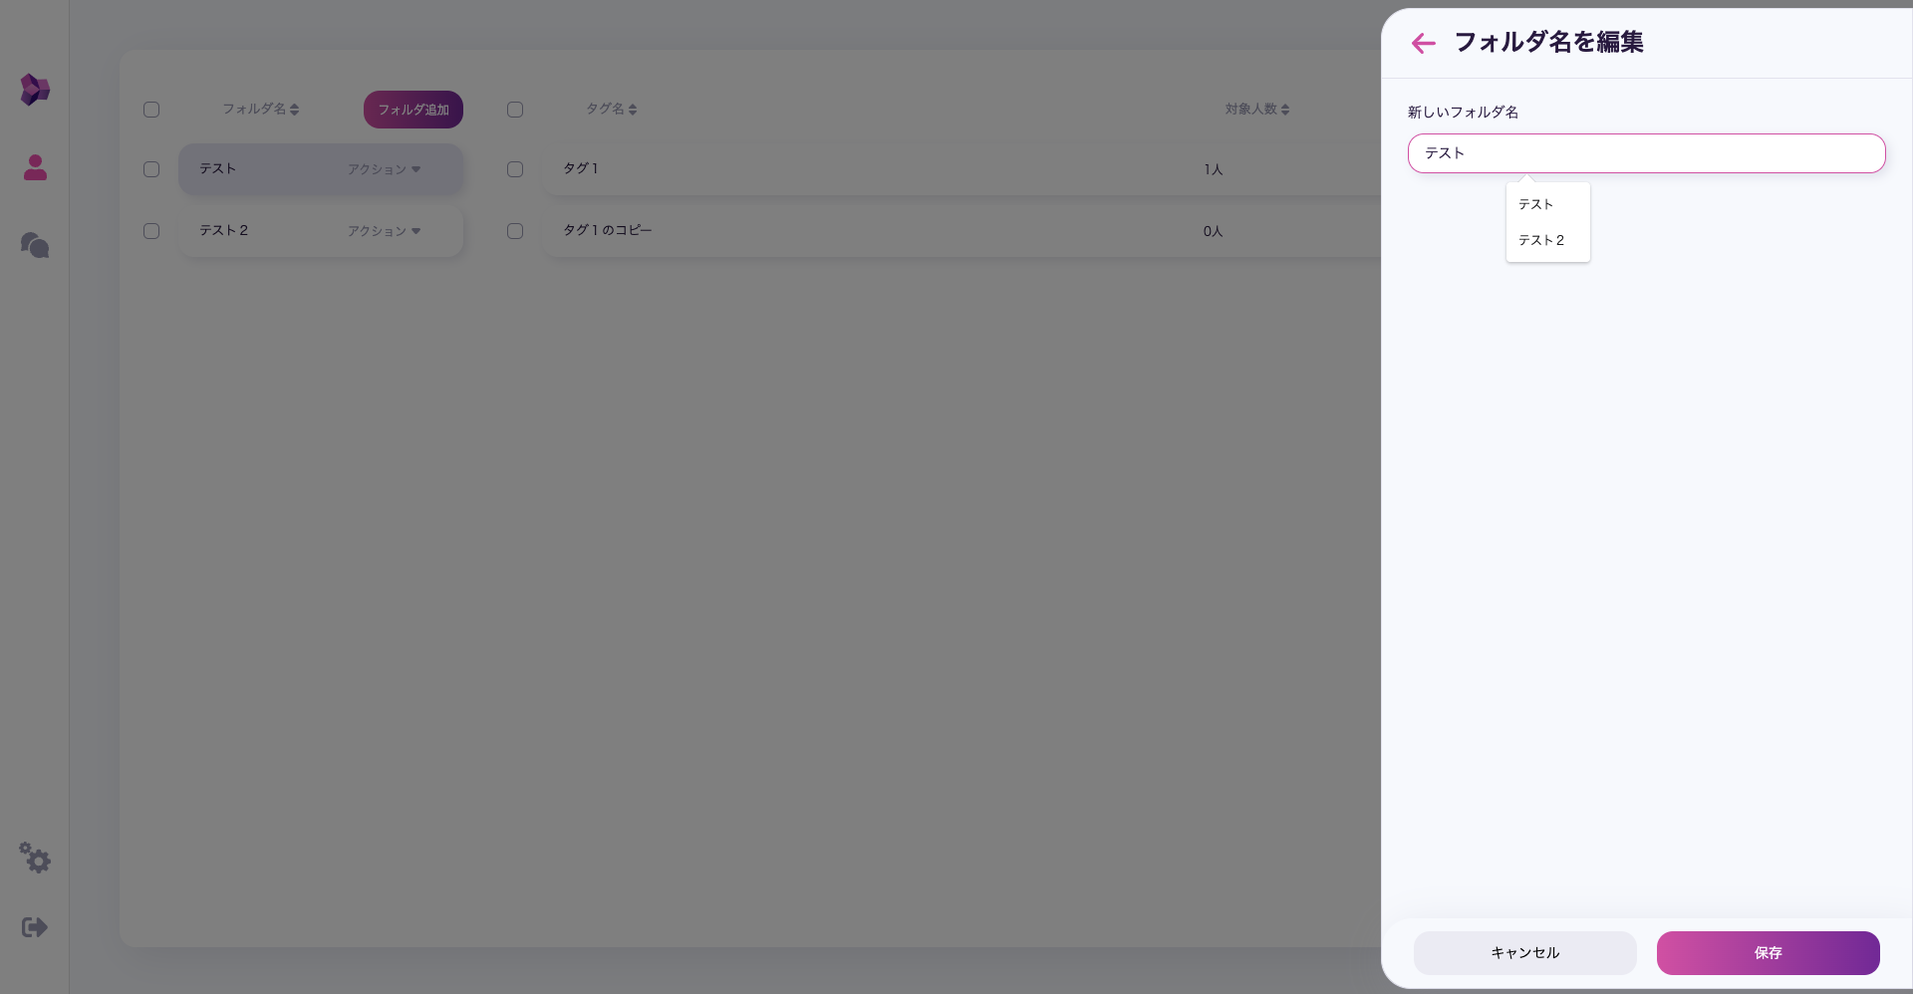Open the chat bubbles sidebar icon
The image size is (1913, 994).
[35, 245]
